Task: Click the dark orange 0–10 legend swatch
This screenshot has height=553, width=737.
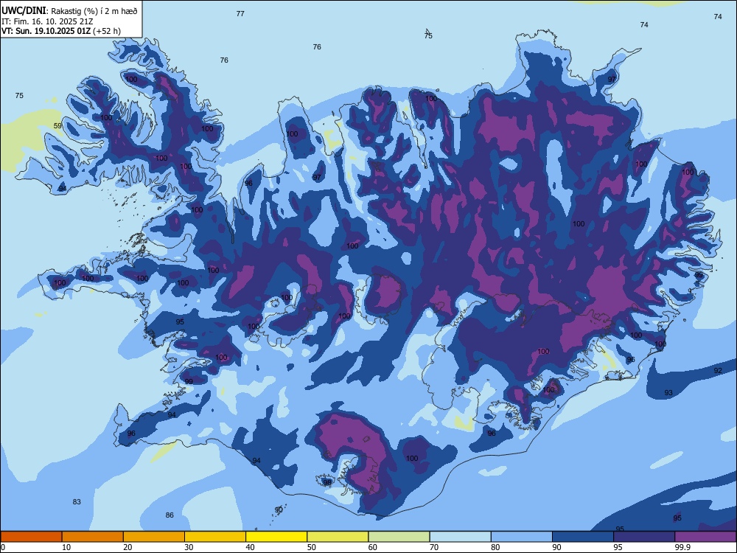Action: click(31, 537)
